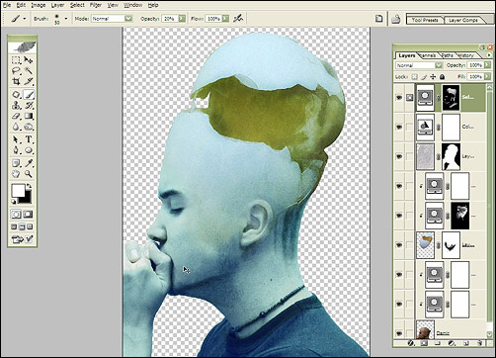Select the Type tool
Image resolution: width=496 pixels, height=358 pixels.
[29, 139]
